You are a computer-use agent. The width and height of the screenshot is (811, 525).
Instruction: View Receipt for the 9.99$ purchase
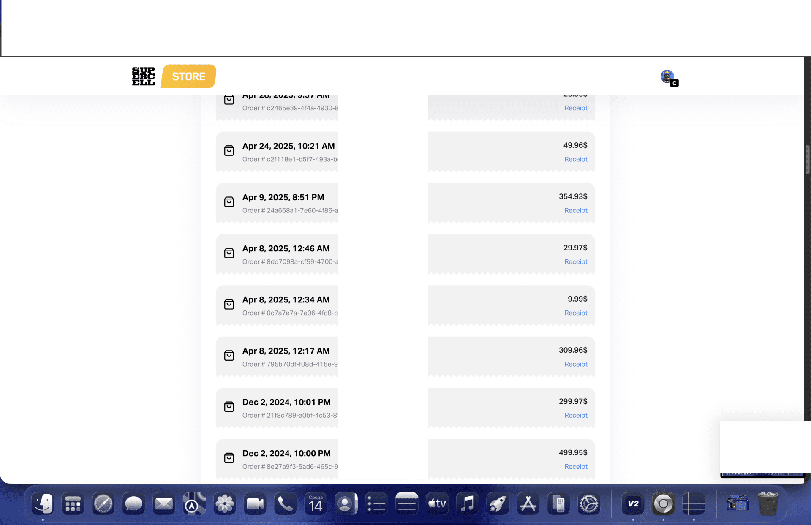[x=576, y=313]
